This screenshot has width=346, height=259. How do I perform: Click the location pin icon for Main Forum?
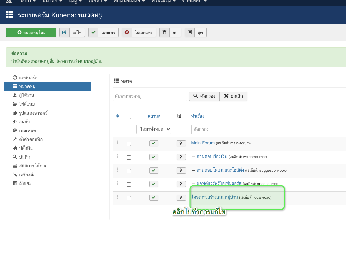(181, 143)
